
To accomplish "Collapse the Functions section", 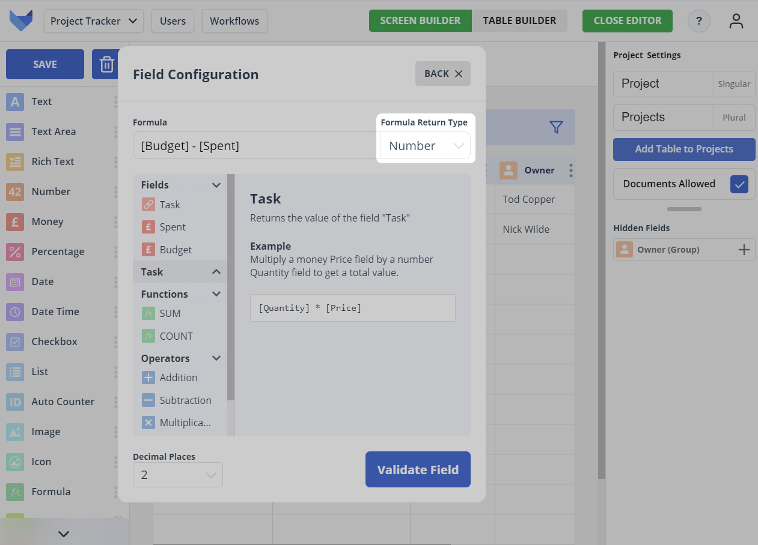I will pos(216,294).
